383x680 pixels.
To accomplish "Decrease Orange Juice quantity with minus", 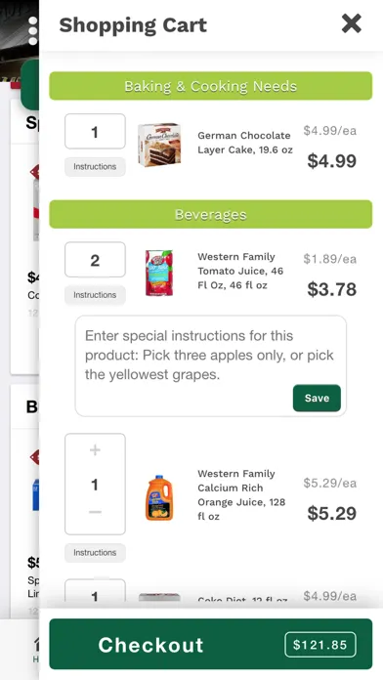I will pos(95,512).
